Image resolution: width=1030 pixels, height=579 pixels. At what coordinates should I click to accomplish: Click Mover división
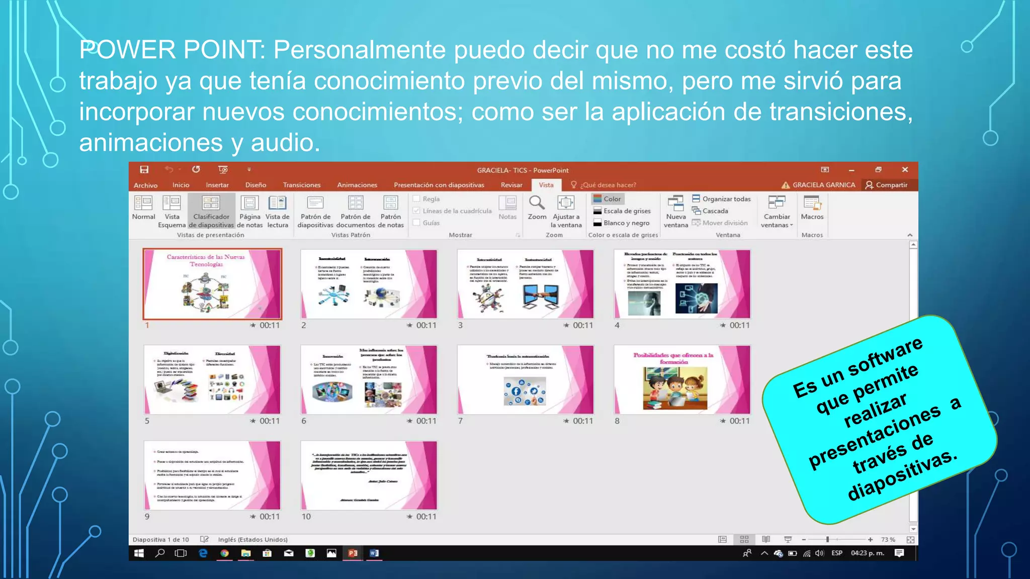point(720,223)
